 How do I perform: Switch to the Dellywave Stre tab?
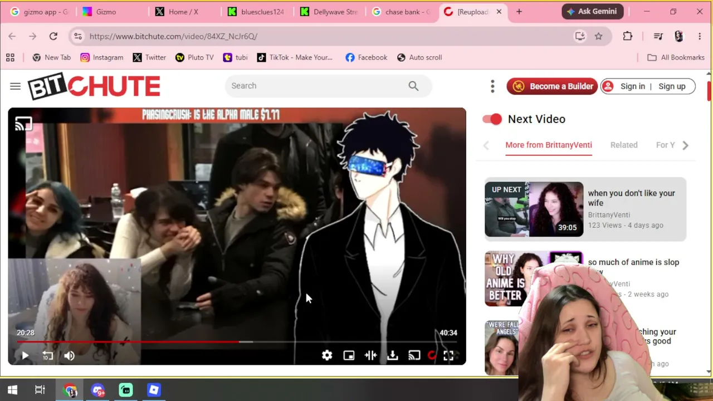click(x=329, y=12)
